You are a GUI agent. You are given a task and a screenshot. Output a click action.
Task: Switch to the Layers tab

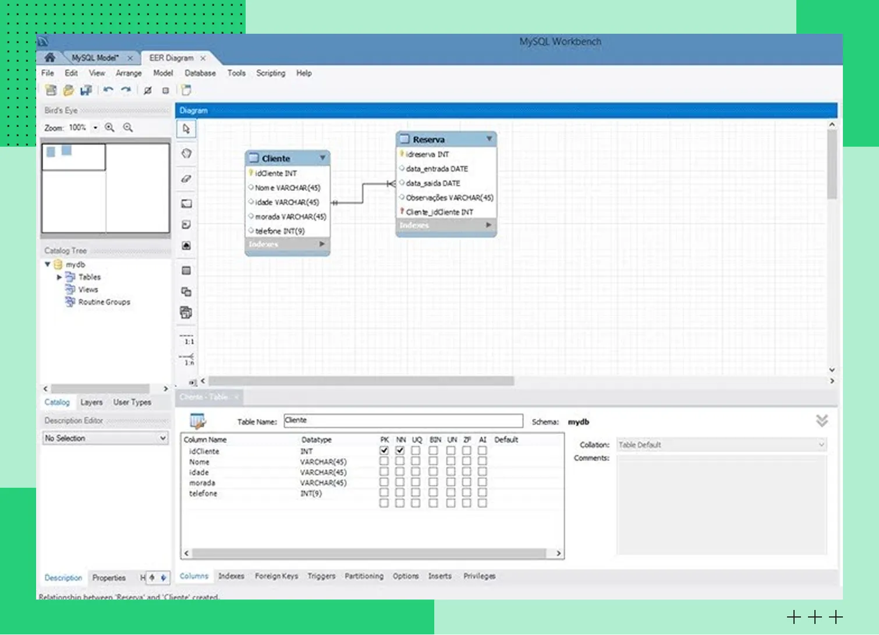[x=91, y=402]
